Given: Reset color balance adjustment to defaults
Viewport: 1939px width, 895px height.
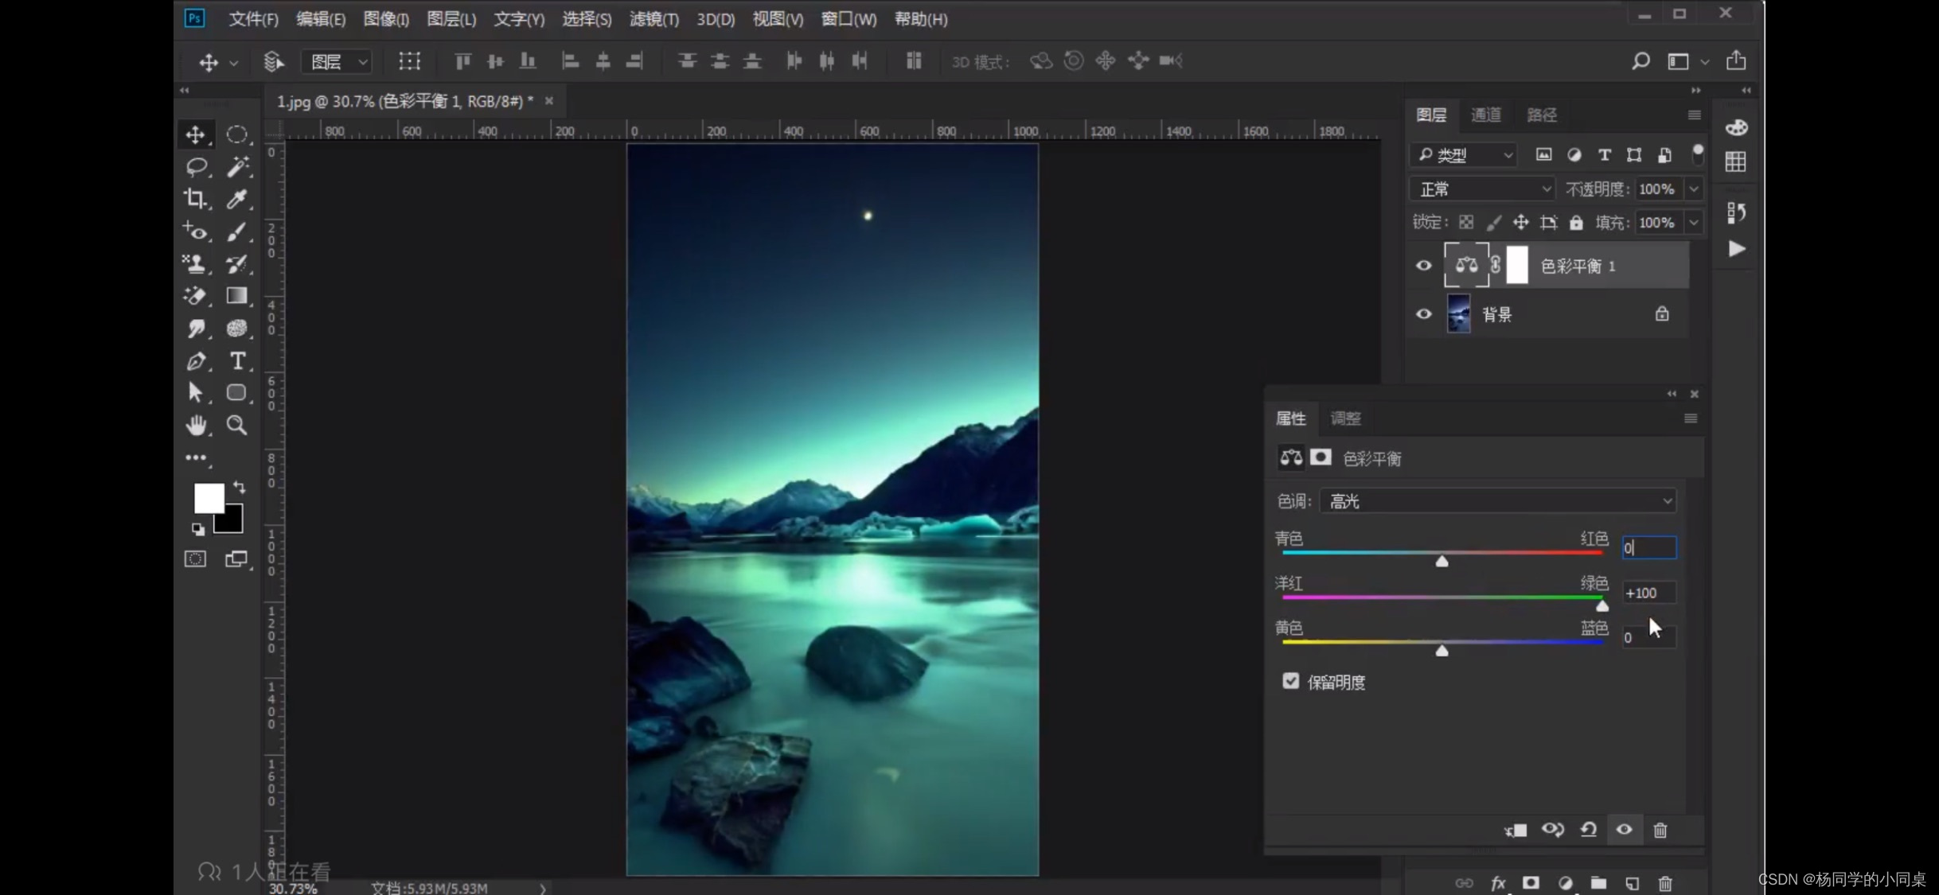Looking at the screenshot, I should [x=1588, y=830].
